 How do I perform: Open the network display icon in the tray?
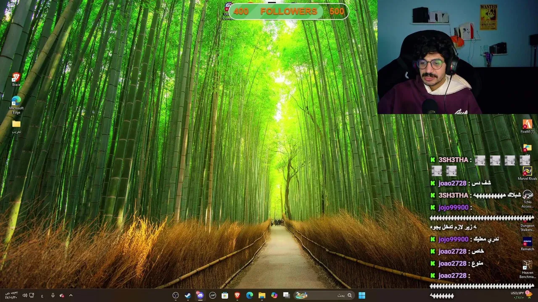(x=32, y=295)
